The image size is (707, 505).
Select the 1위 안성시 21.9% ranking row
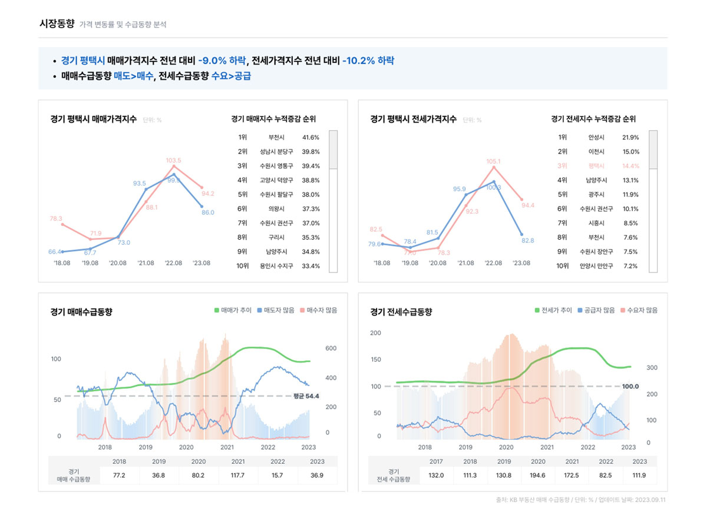click(599, 137)
